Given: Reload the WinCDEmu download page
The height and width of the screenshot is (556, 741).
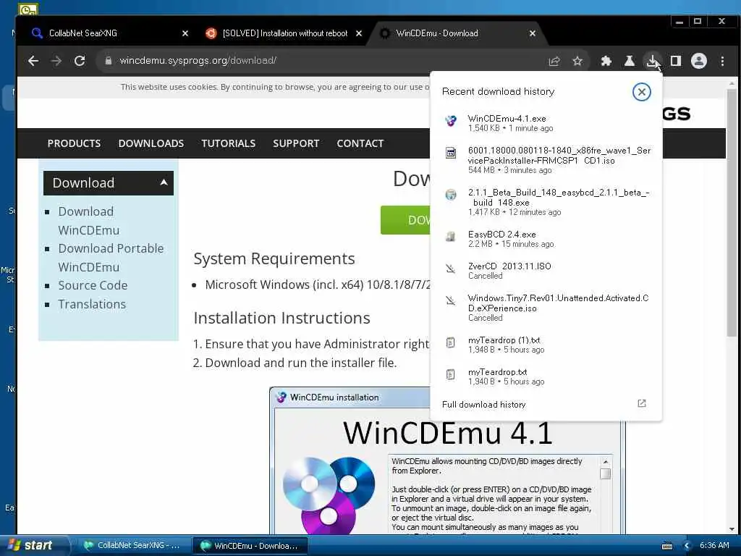Looking at the screenshot, I should [80, 61].
